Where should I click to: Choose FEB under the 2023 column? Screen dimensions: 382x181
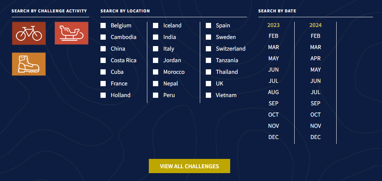(273, 36)
